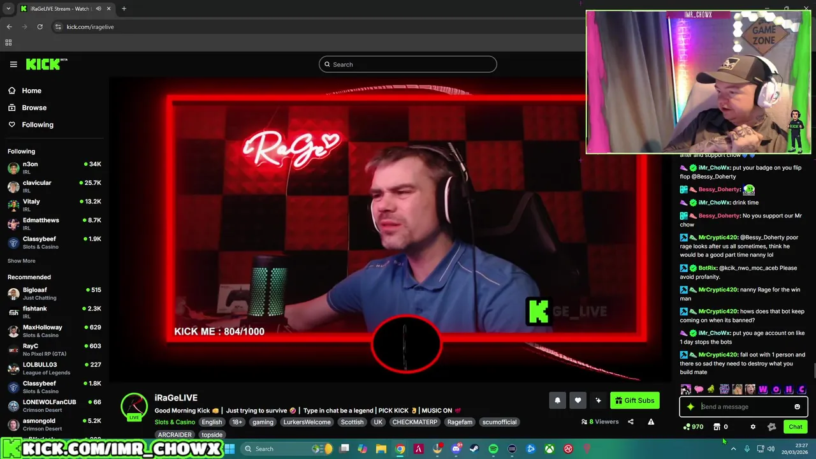The height and width of the screenshot is (459, 816).
Task: Insert the pink blob emote
Action: (699, 390)
